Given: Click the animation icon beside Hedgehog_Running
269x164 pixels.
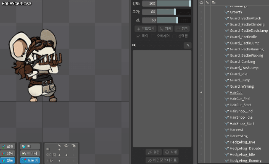Looking at the screenshot, I should 227,161.
